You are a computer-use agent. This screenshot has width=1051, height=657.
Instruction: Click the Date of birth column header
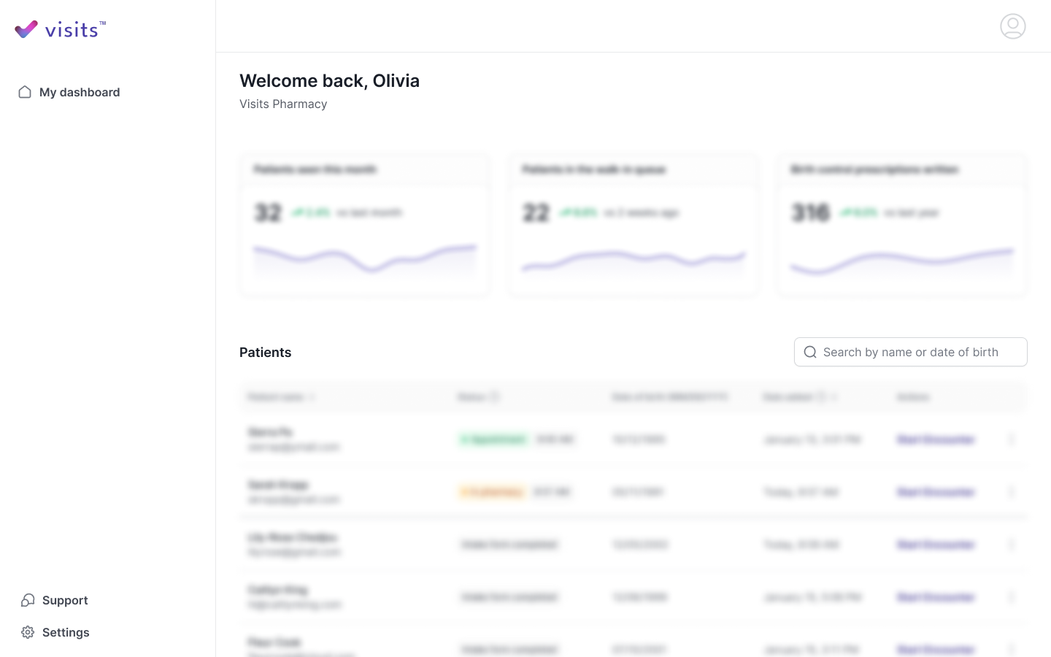click(x=669, y=396)
